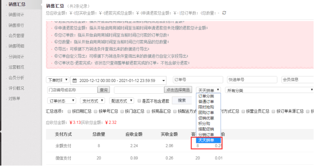The image size is (314, 166).
Task: Expand the 天天拼单 order type dropdown
Action: click(x=208, y=90)
